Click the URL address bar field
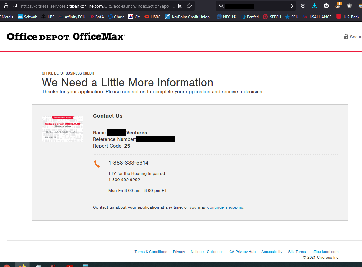The height and width of the screenshot is (267, 362). [x=96, y=6]
